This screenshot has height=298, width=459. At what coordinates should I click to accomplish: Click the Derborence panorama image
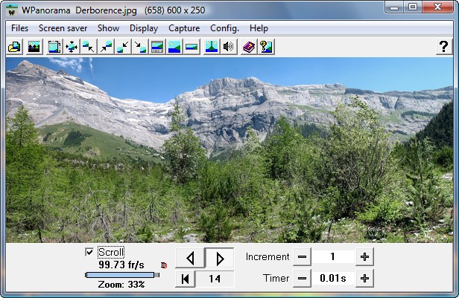pos(229,150)
